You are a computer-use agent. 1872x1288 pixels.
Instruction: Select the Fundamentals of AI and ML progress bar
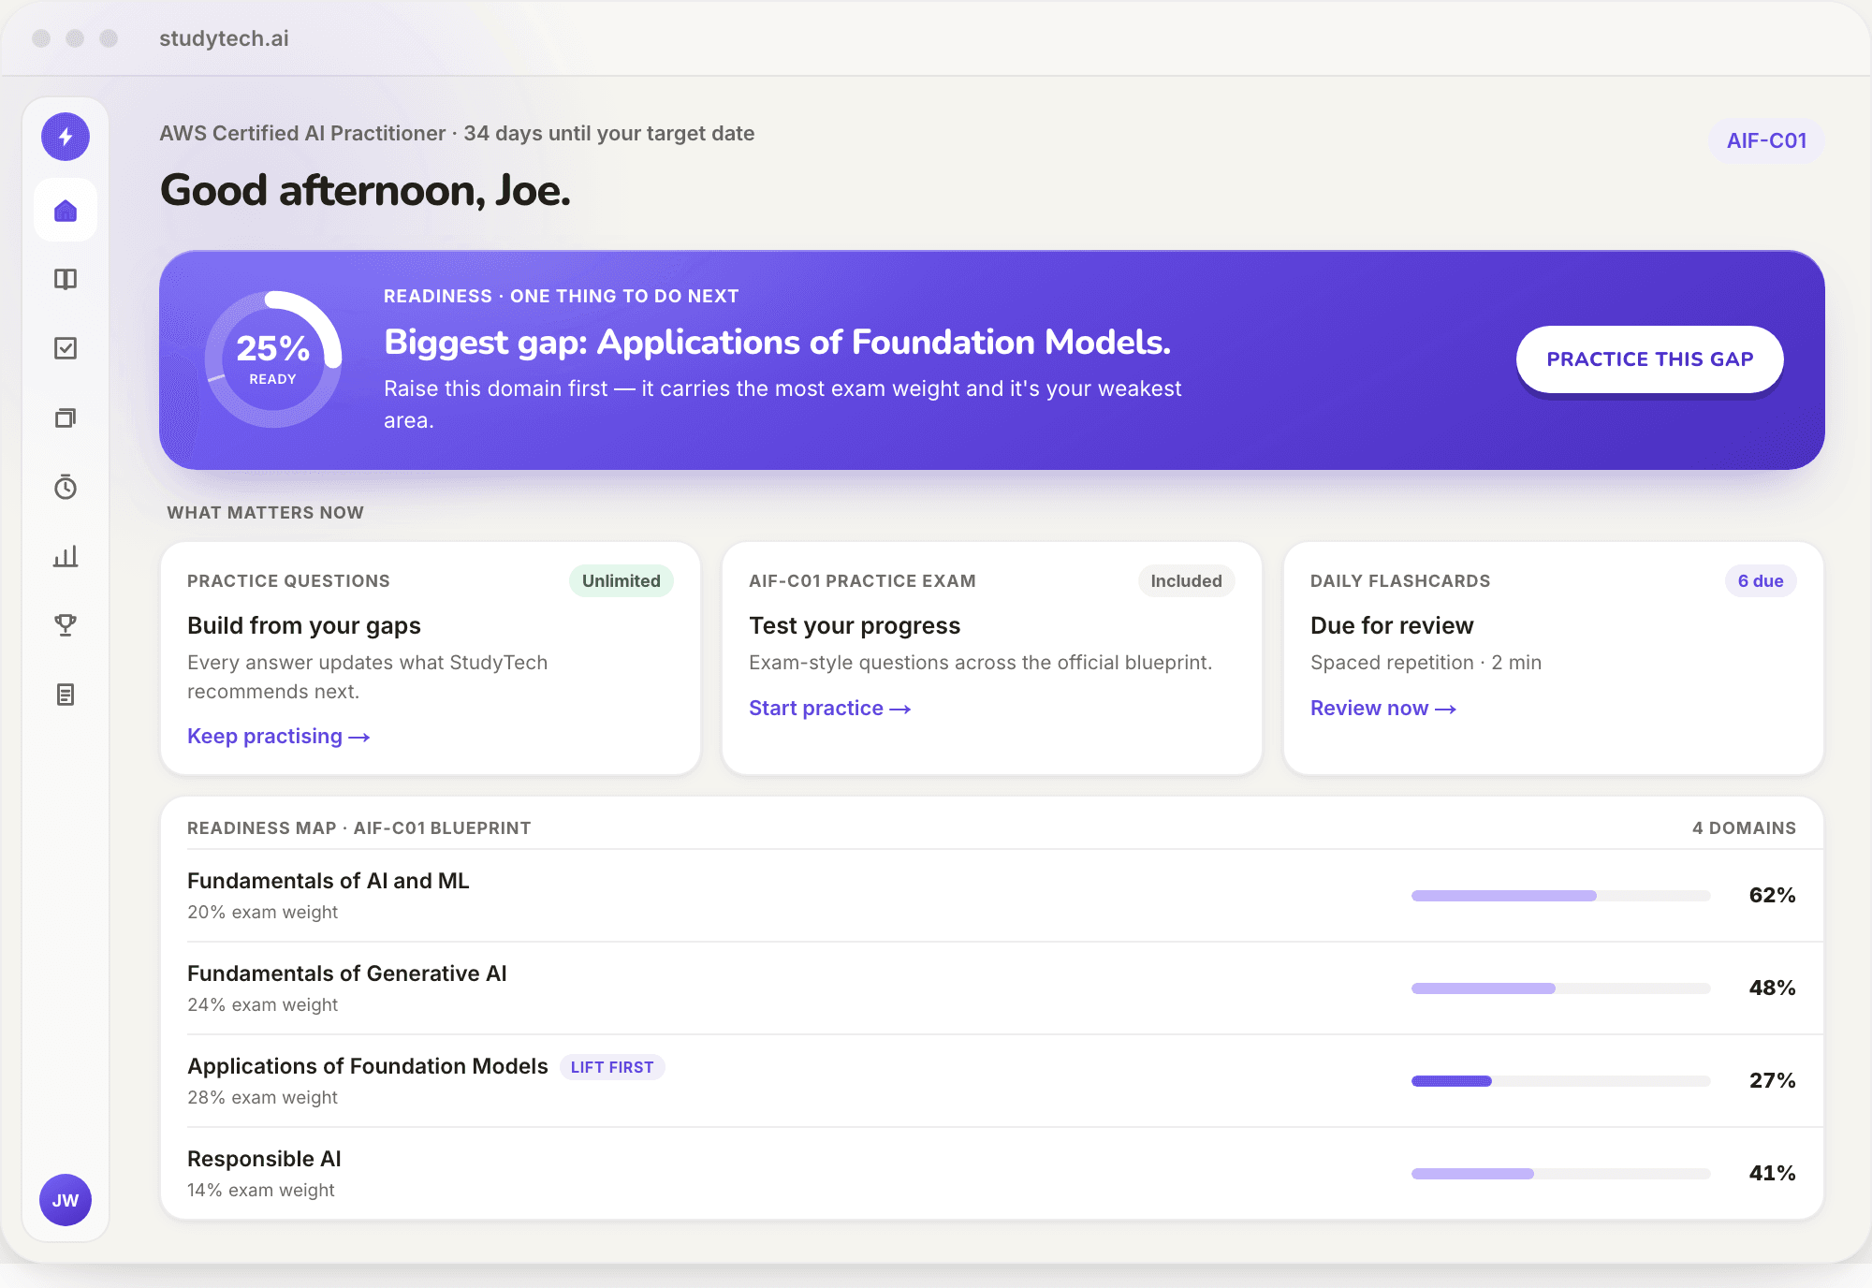1561,896
